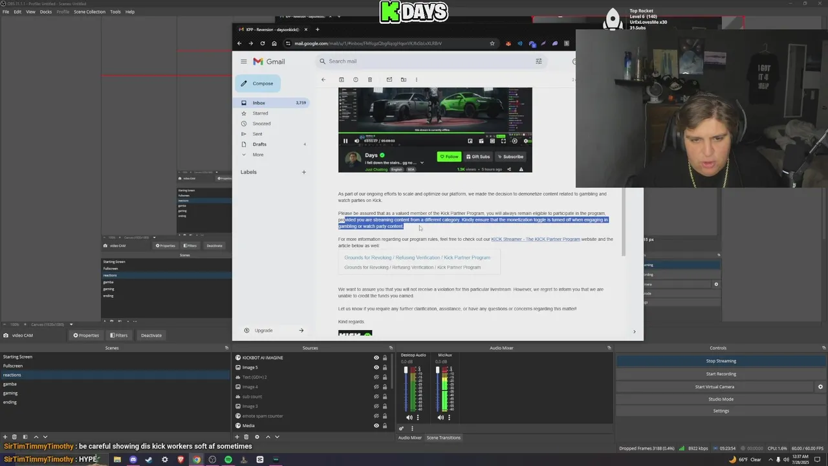
Task: Pop out the Sources dock
Action: [x=390, y=348]
